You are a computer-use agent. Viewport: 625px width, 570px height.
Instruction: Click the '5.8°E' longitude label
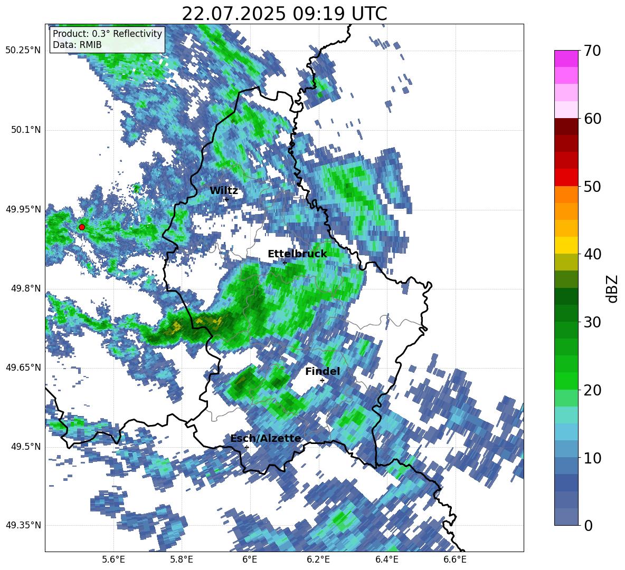point(182,560)
